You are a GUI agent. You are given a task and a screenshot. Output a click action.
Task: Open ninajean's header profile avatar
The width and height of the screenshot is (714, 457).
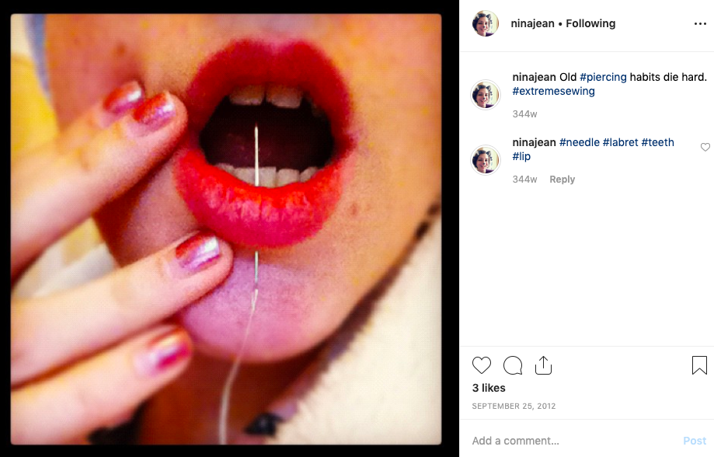(486, 23)
